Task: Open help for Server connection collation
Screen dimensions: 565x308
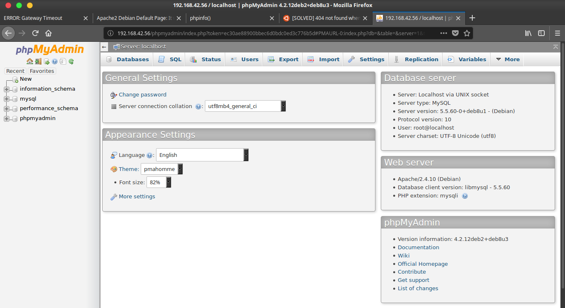Action: pyautogui.click(x=198, y=106)
